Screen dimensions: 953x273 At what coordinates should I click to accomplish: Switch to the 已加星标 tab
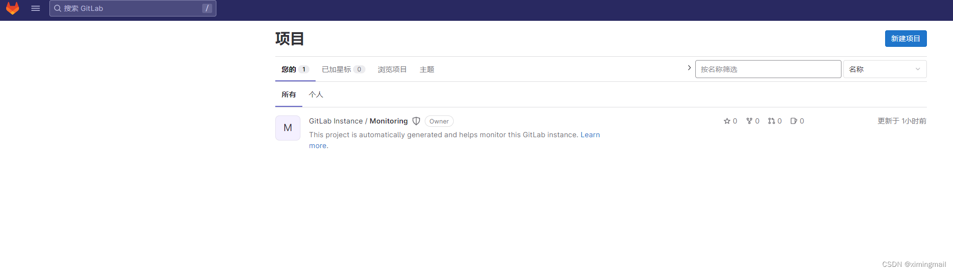(343, 69)
